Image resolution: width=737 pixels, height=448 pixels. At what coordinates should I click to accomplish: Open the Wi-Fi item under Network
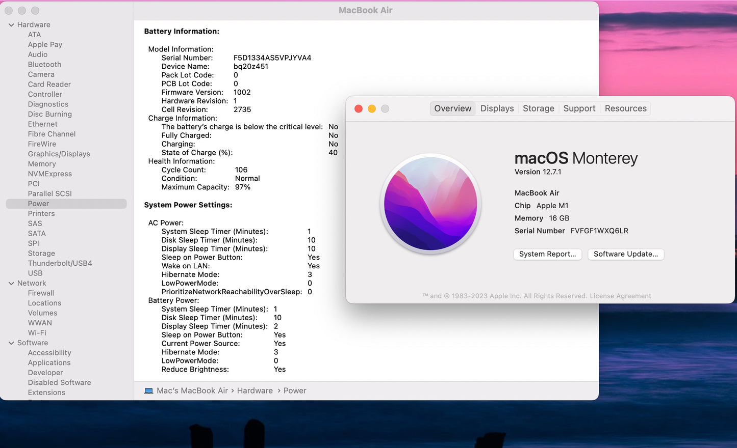tap(37, 333)
